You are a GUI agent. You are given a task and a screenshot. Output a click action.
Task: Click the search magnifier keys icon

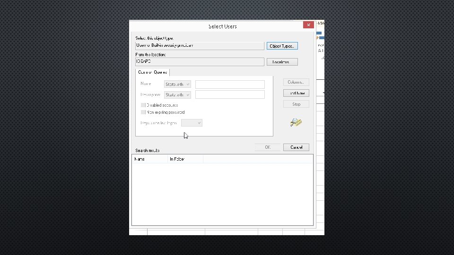[x=296, y=122]
